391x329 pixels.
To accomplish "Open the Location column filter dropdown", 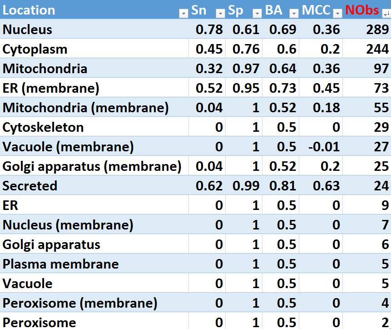I will click(183, 14).
